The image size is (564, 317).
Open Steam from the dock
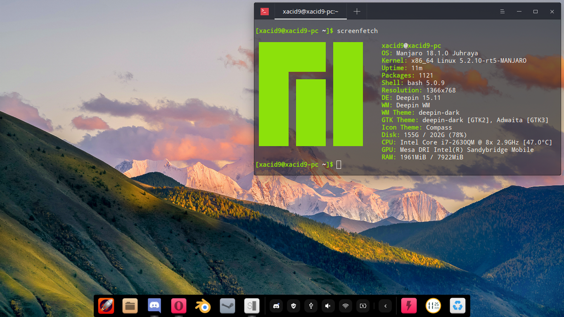(227, 306)
